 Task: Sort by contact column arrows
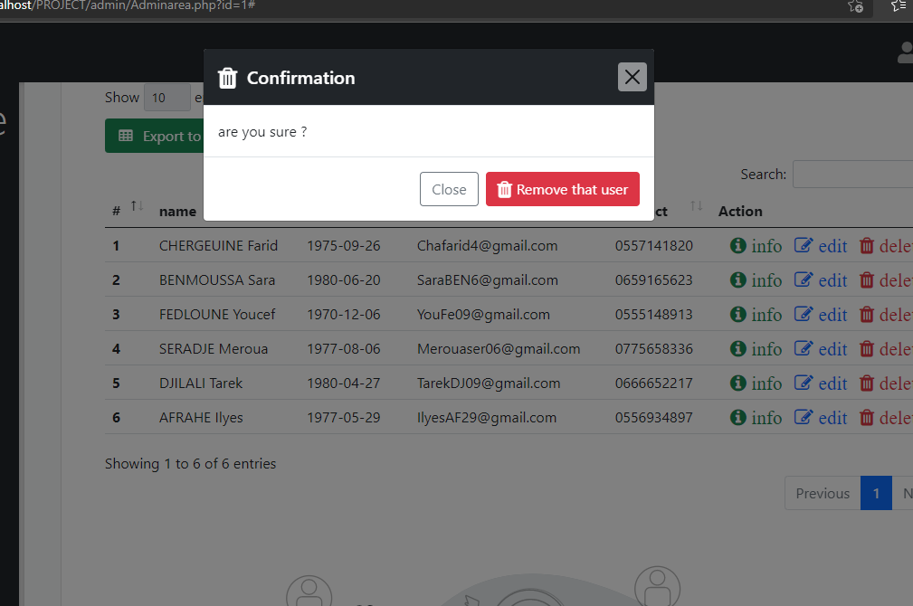click(697, 206)
